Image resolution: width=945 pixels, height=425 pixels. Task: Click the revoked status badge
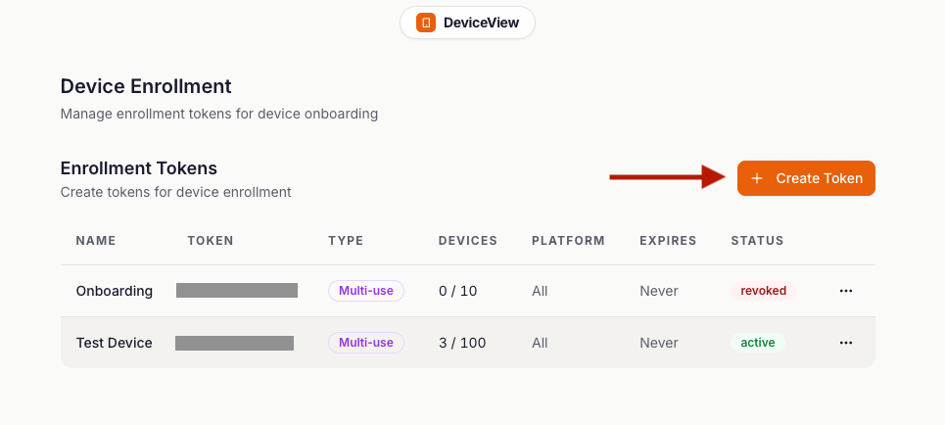click(763, 291)
